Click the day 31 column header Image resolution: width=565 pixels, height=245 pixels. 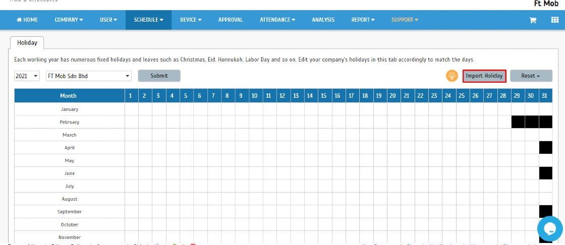click(x=545, y=95)
